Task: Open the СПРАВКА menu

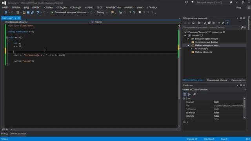Action: point(152,7)
